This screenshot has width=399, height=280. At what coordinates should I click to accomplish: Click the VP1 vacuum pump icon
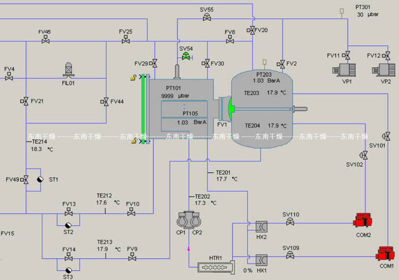tap(343, 71)
